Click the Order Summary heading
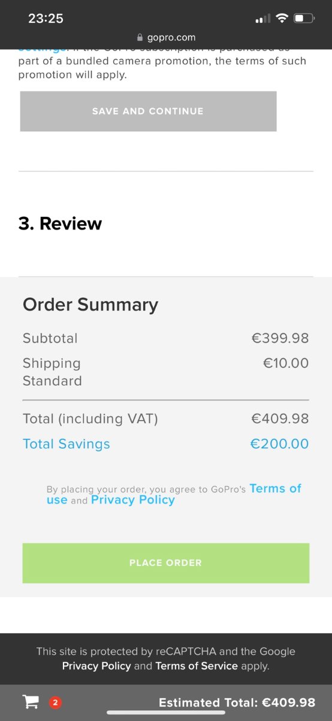 [x=90, y=305]
